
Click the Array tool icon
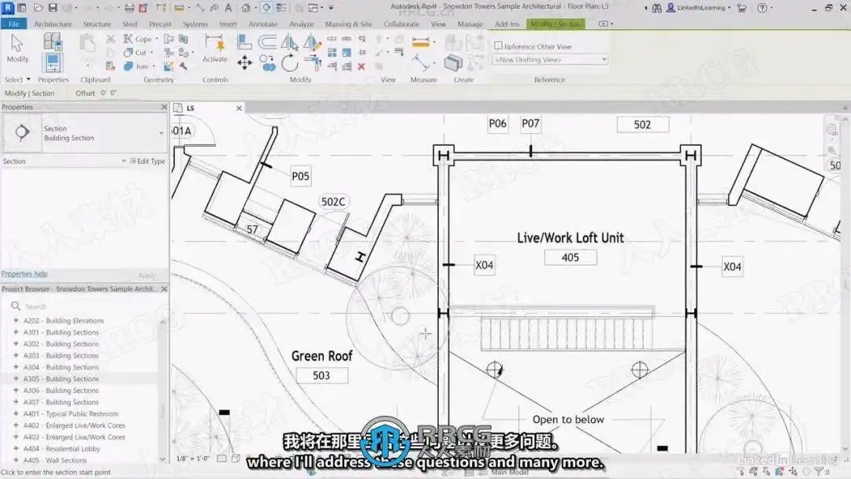click(333, 53)
